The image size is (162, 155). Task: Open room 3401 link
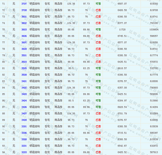[24, 81]
